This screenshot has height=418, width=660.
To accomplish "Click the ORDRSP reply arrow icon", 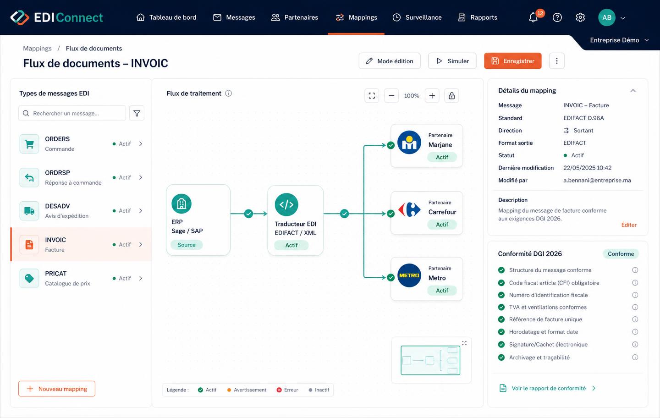I will point(29,177).
